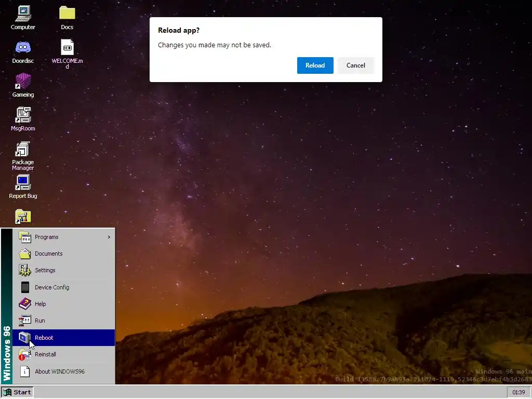Open the Docs folder icon
The height and width of the screenshot is (399, 532).
tap(67, 13)
